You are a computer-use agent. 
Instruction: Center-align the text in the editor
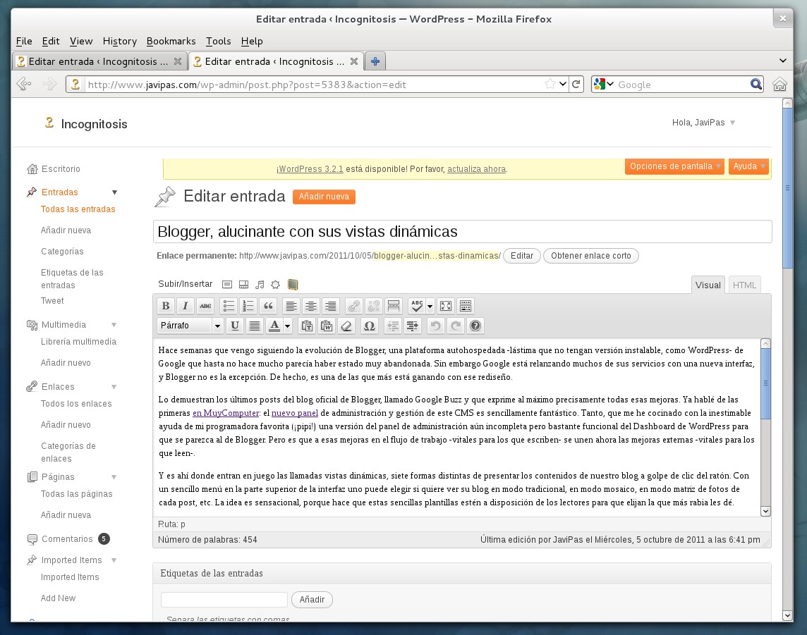tap(311, 306)
